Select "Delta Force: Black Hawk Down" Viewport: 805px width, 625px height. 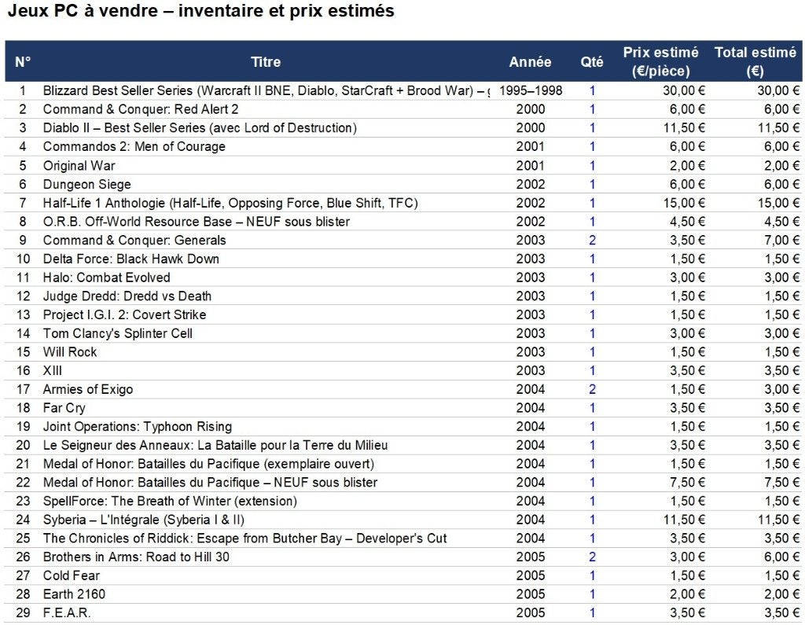pos(131,259)
